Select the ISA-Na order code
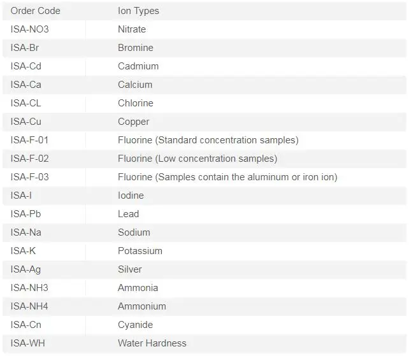409x356 pixels. pyautogui.click(x=26, y=232)
